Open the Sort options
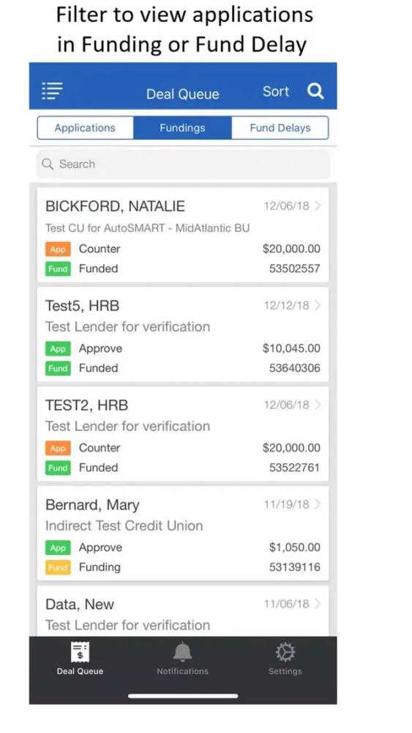The height and width of the screenshot is (733, 412). (276, 91)
